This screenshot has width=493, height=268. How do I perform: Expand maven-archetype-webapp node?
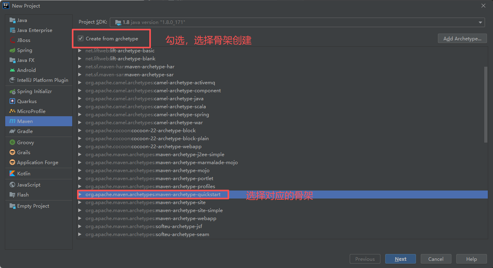[80, 218]
